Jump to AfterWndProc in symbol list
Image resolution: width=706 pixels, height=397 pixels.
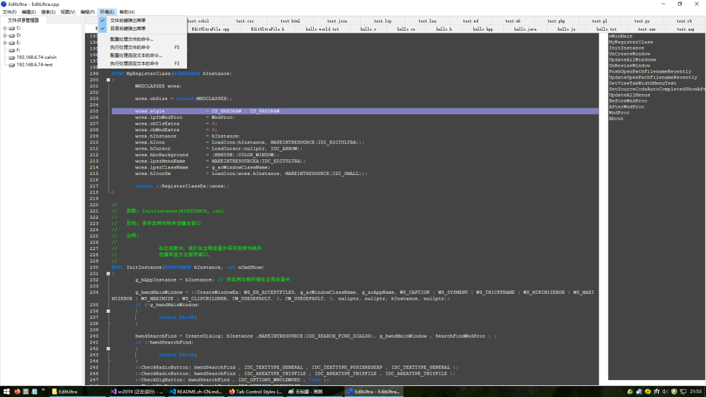point(626,106)
